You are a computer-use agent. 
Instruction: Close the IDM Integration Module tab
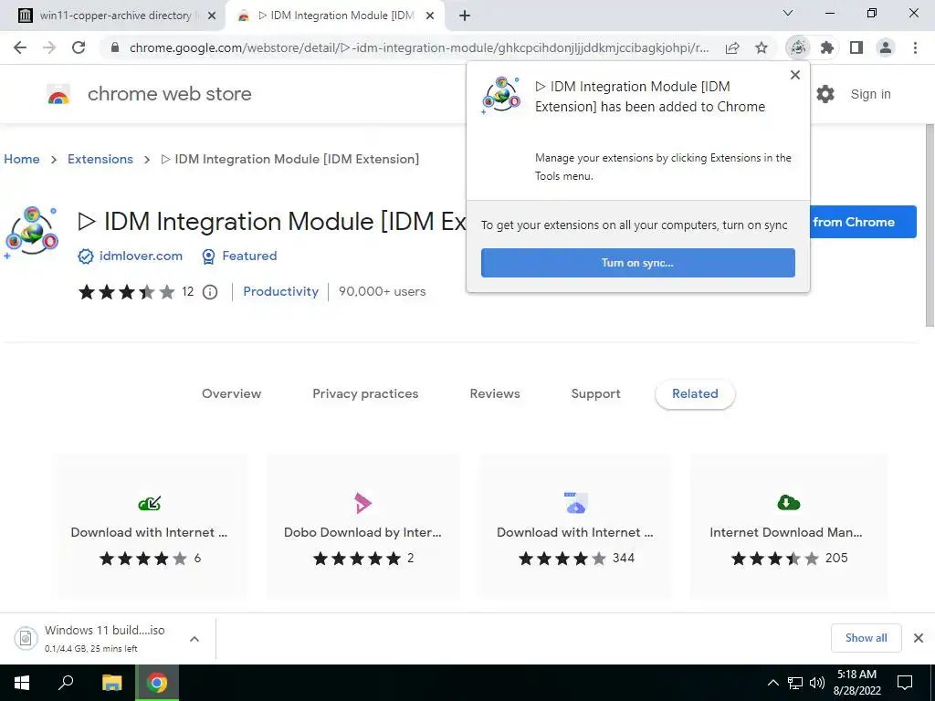pos(430,16)
